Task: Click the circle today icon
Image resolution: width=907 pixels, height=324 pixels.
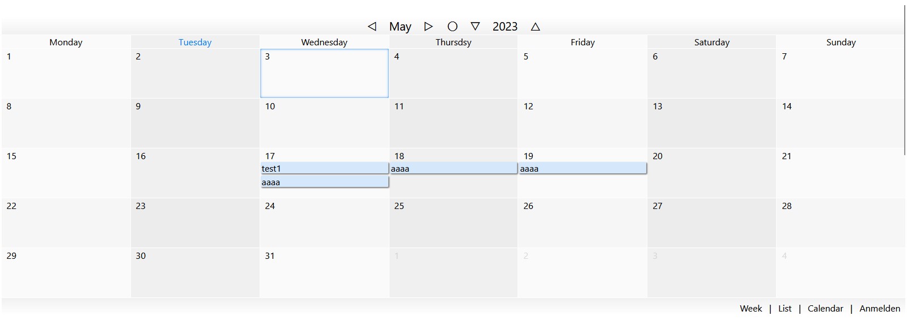Action: tap(452, 27)
